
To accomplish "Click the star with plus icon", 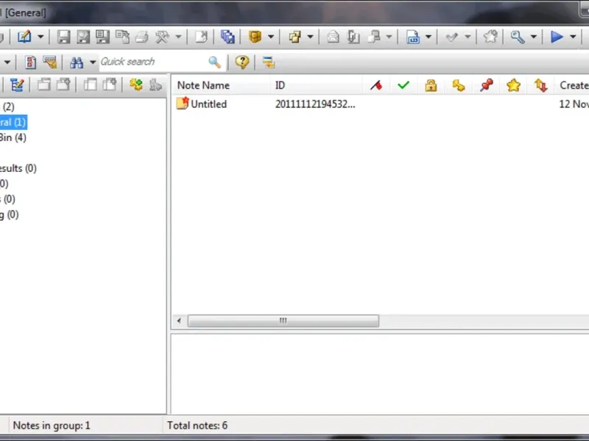I will click(490, 37).
